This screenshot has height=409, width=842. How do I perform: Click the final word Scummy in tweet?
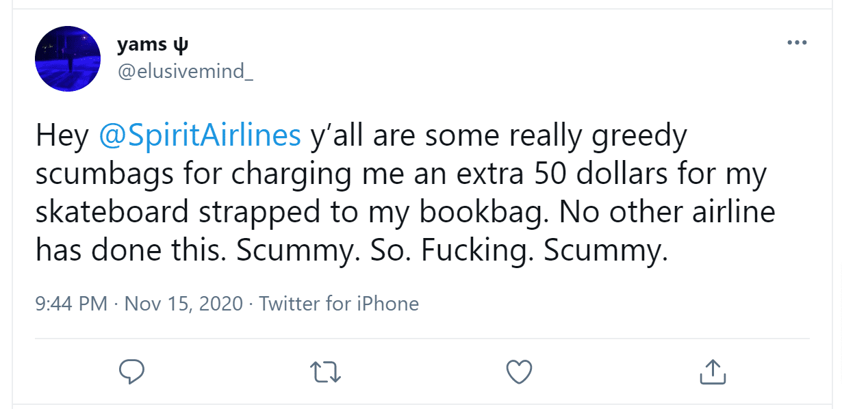point(606,252)
